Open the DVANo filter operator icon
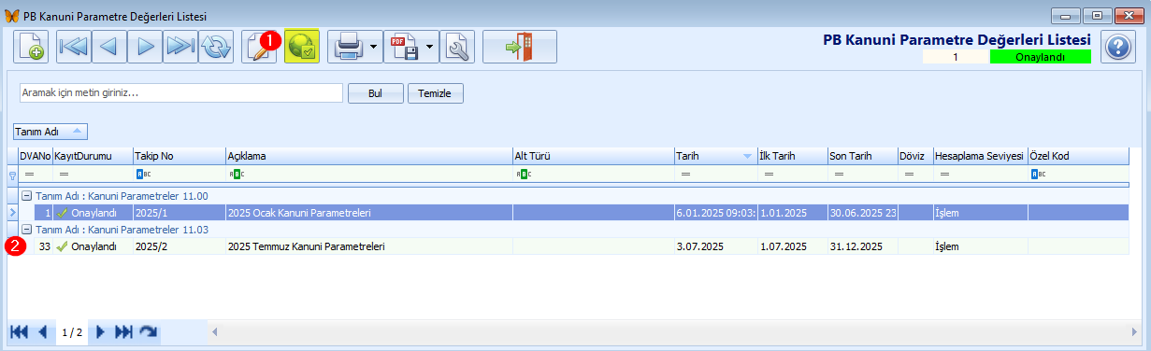This screenshot has width=1151, height=351. click(29, 174)
